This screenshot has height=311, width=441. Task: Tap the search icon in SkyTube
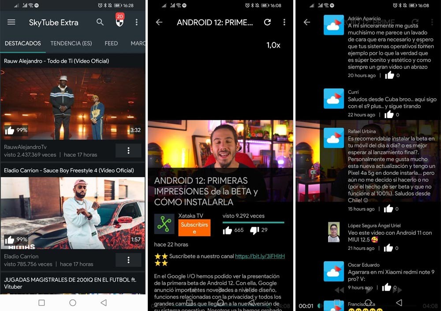pos(100,22)
